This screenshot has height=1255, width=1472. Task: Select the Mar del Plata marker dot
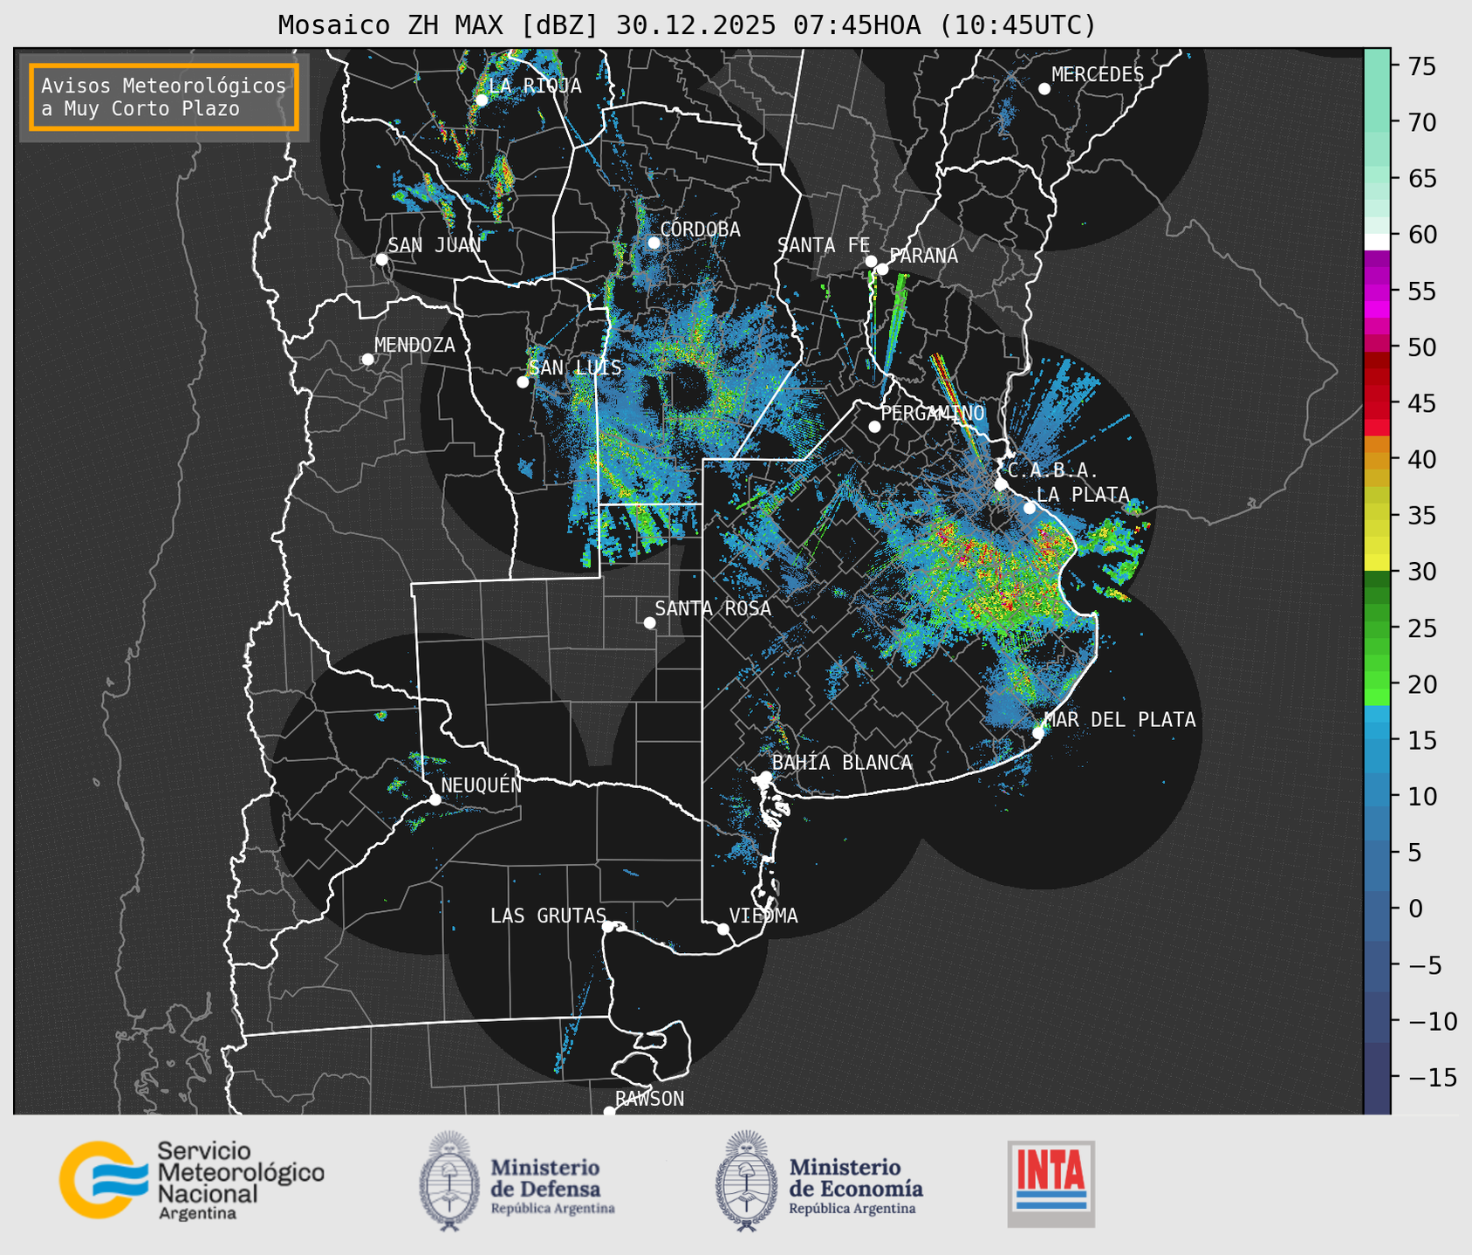[1038, 732]
